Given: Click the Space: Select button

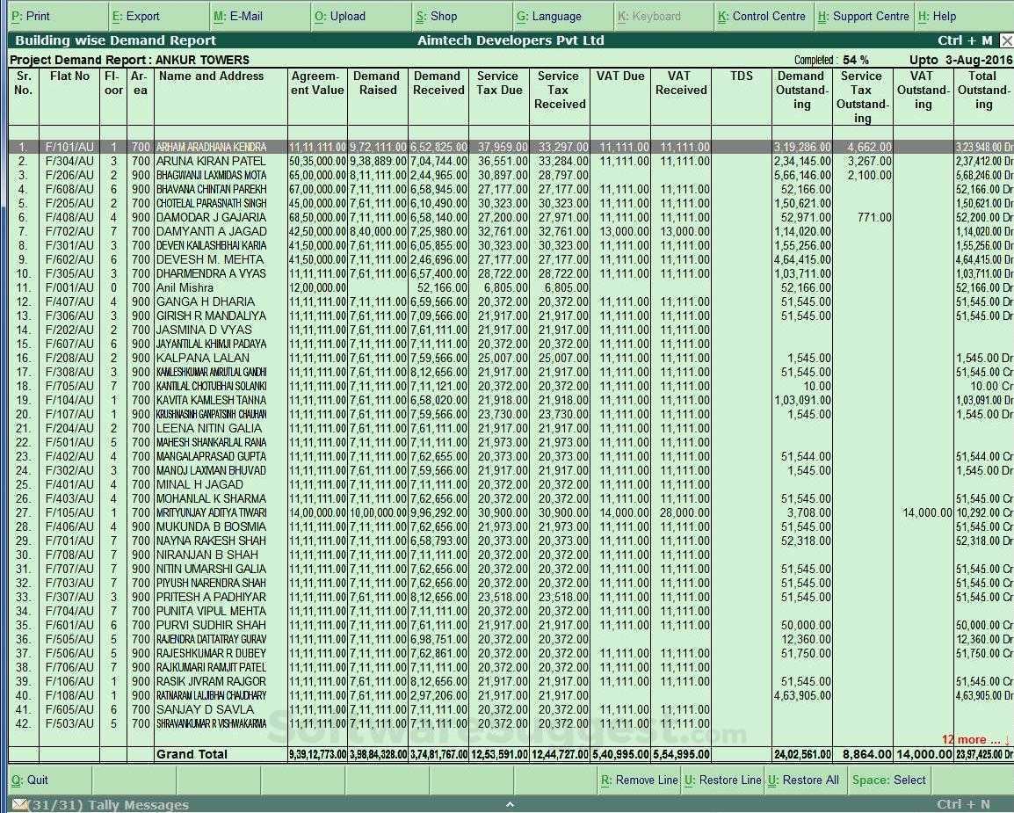Looking at the screenshot, I should pyautogui.click(x=889, y=780).
